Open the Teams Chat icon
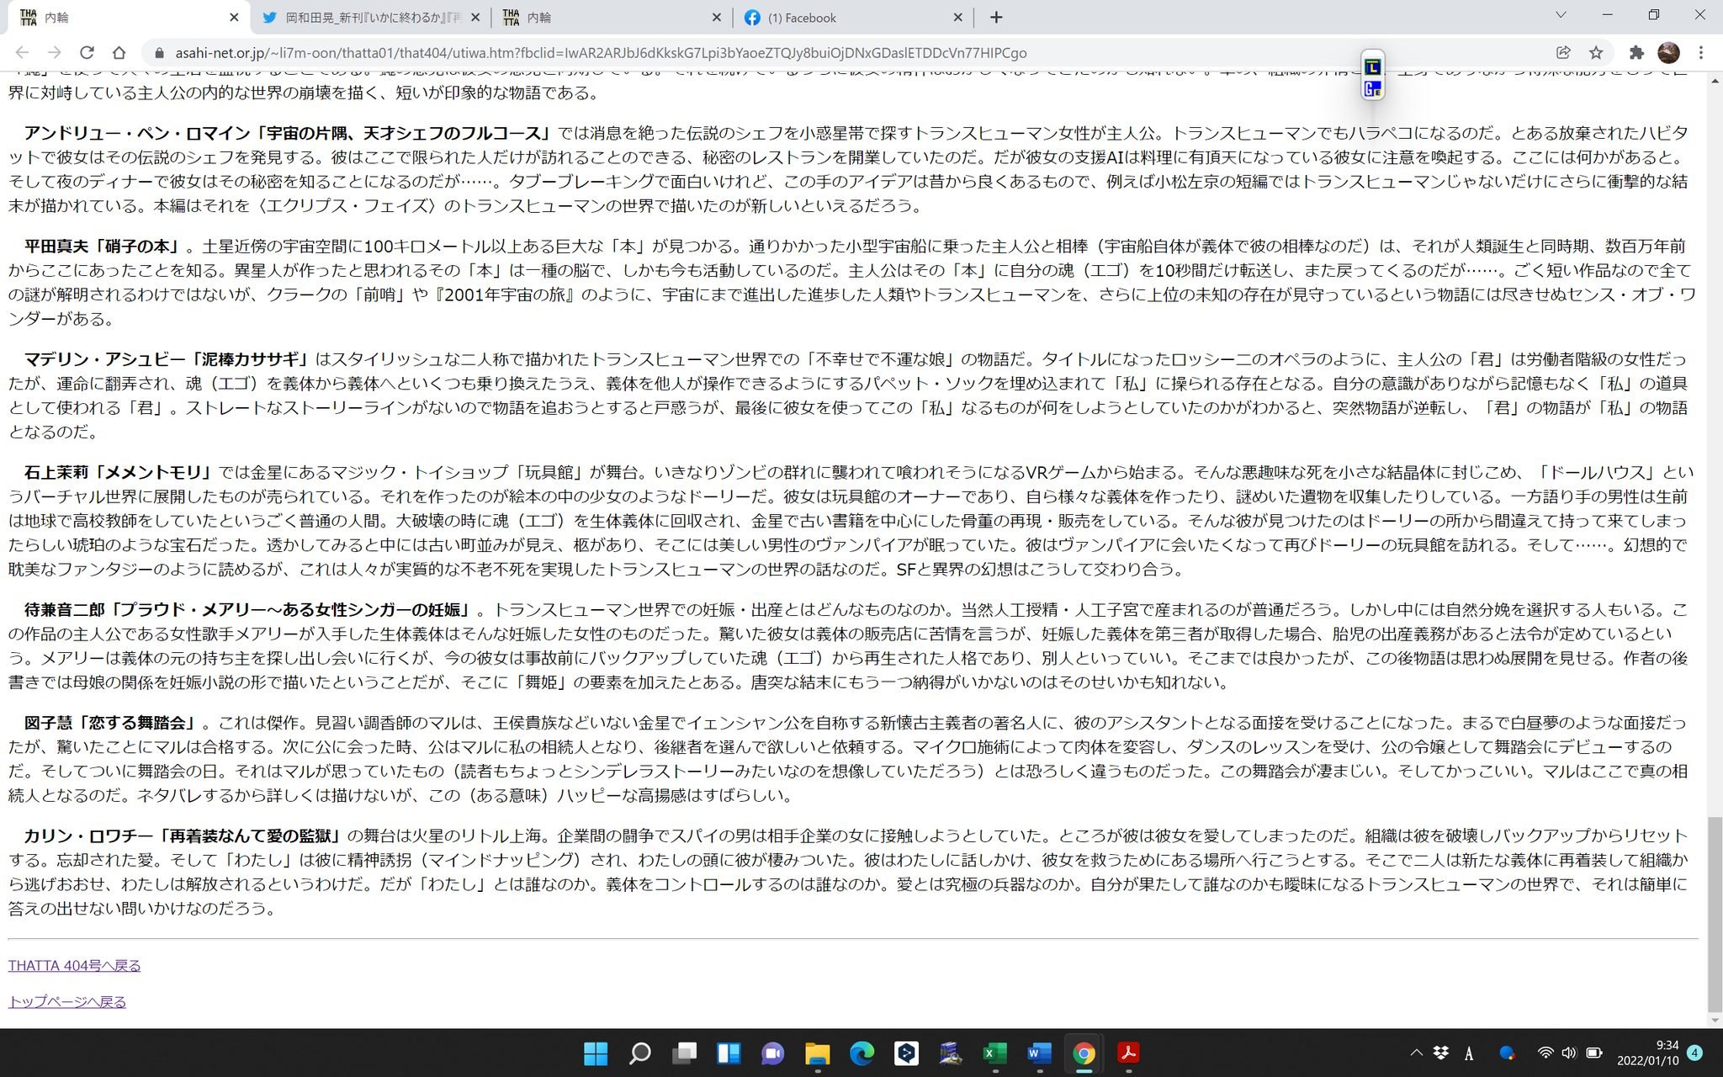This screenshot has height=1077, width=1723. pyautogui.click(x=773, y=1053)
